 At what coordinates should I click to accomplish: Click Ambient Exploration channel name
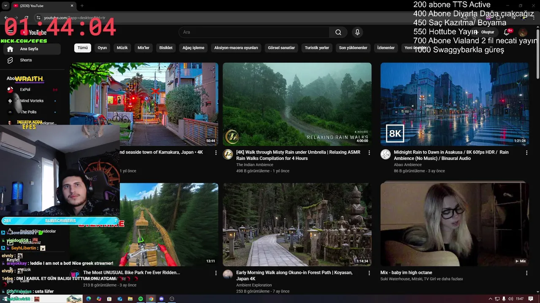254,285
